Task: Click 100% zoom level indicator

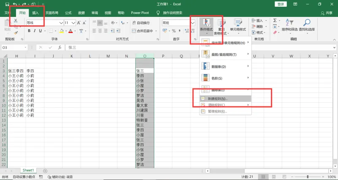Action: (332, 177)
